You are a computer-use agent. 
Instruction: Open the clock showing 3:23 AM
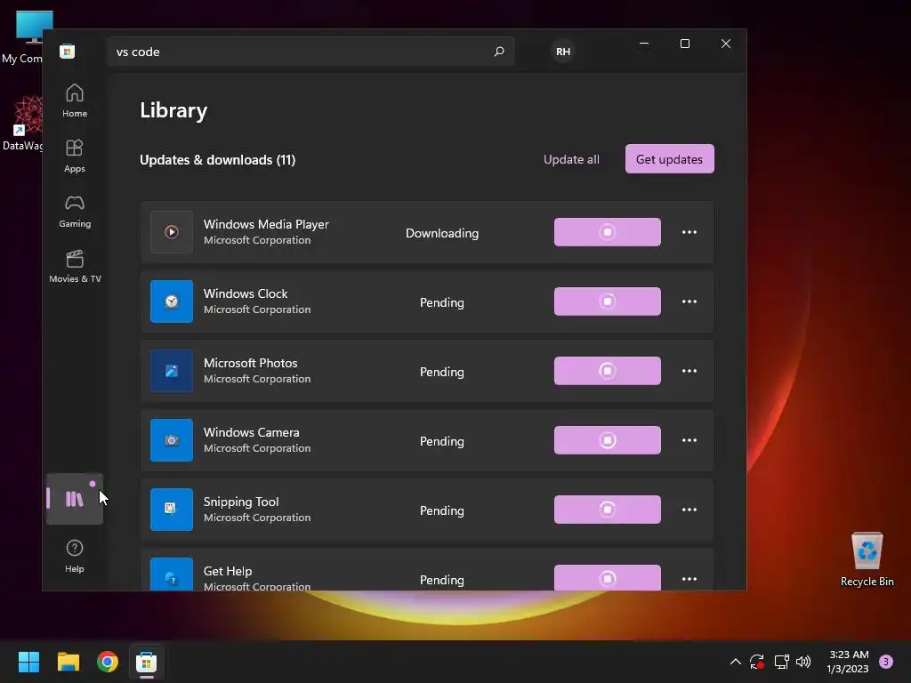(x=848, y=662)
